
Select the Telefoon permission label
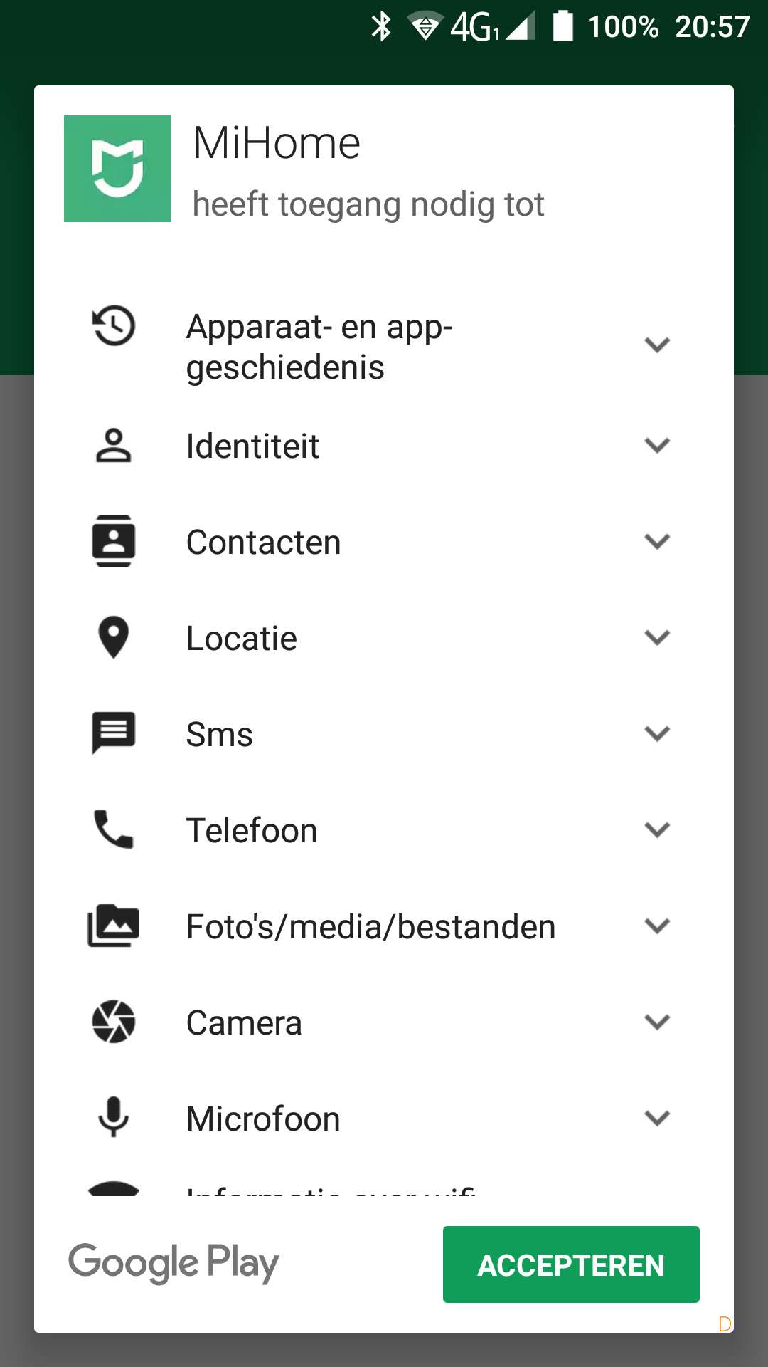(x=252, y=831)
